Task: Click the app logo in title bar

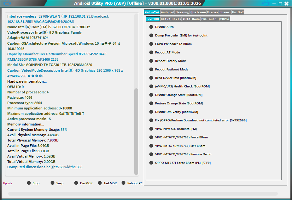Action: [7, 3]
